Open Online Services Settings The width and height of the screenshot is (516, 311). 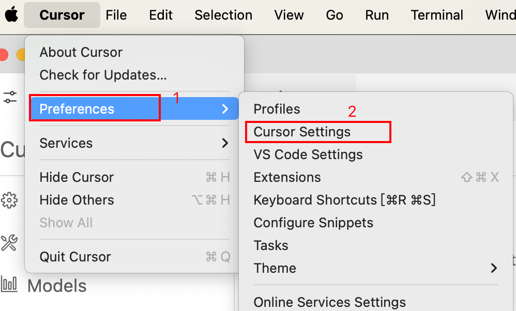point(329,302)
